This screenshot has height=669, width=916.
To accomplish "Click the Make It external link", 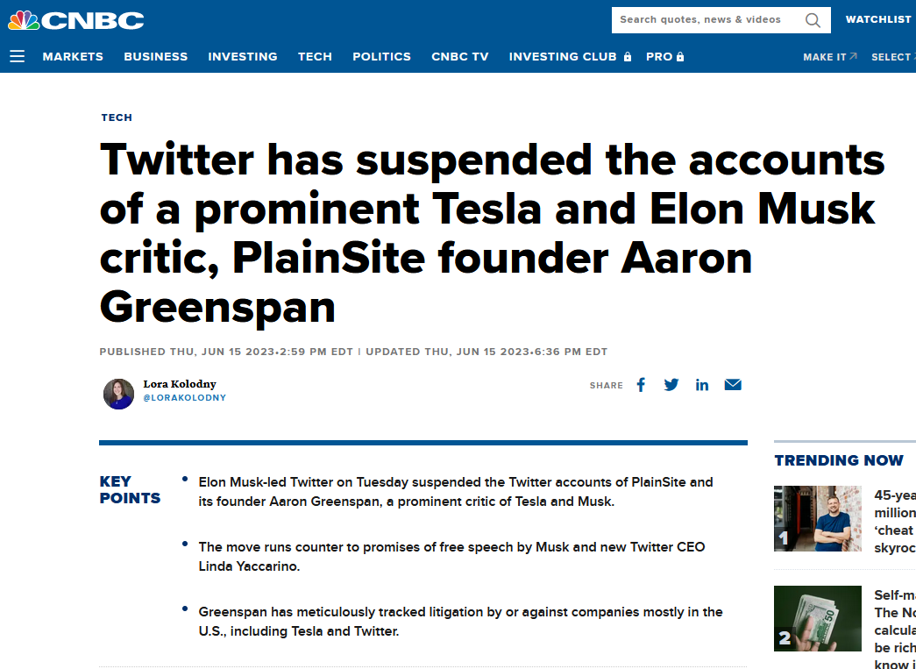I will coord(829,57).
